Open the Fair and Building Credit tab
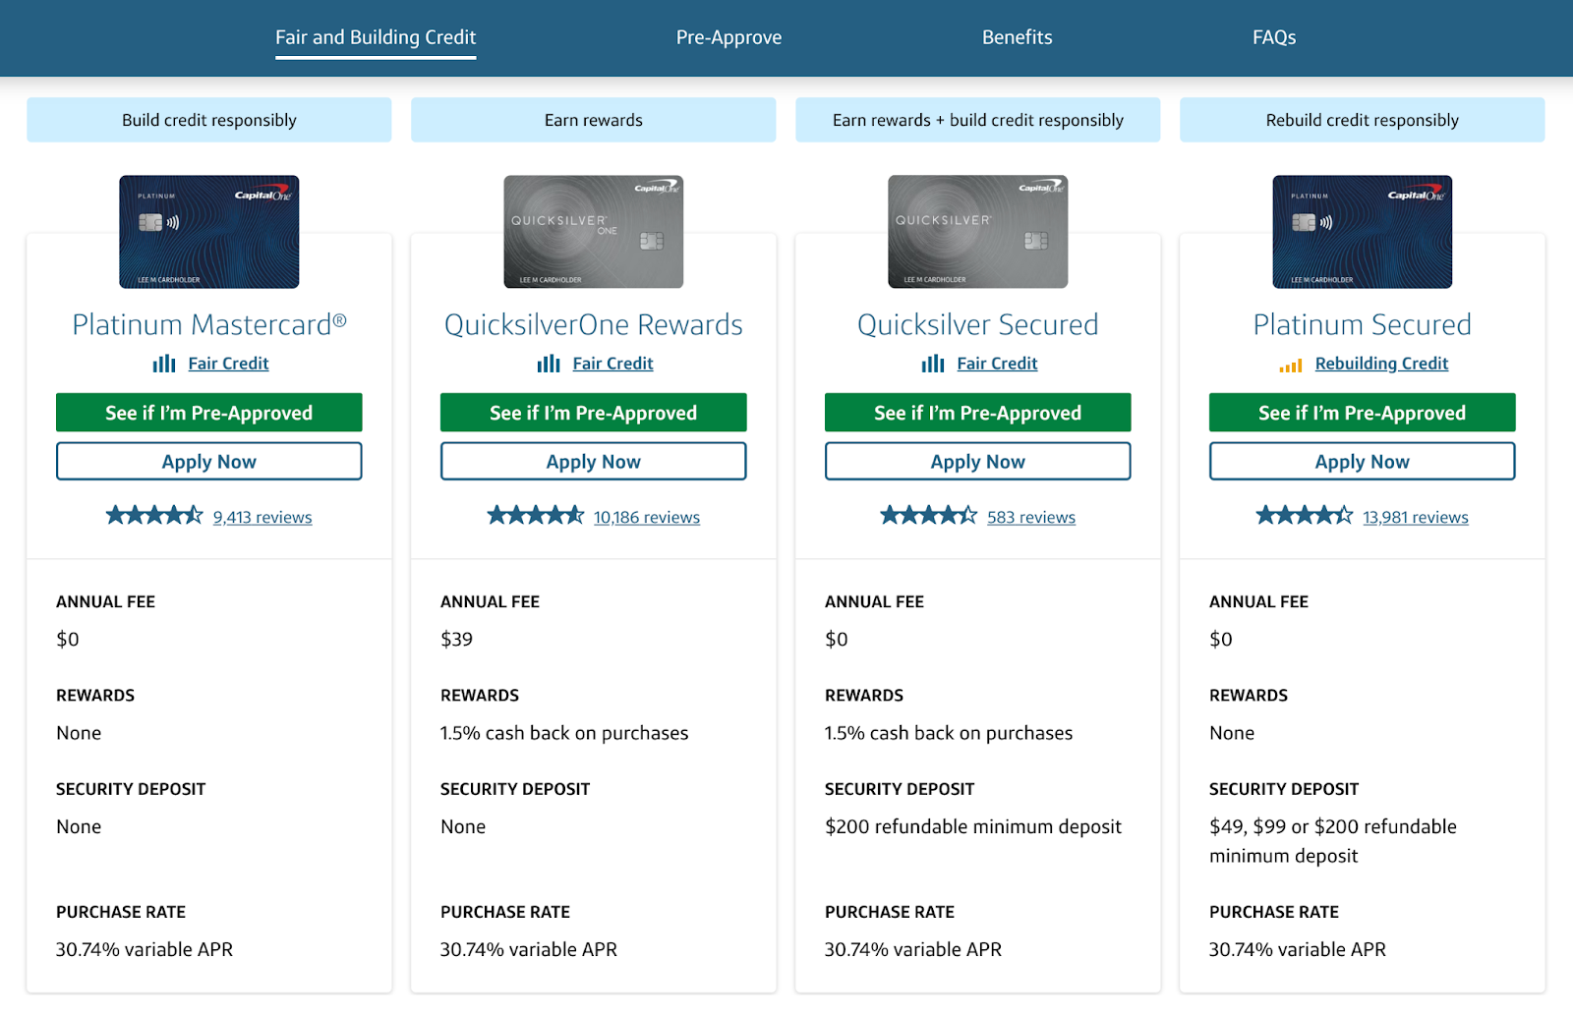The height and width of the screenshot is (1016, 1573). click(x=376, y=37)
